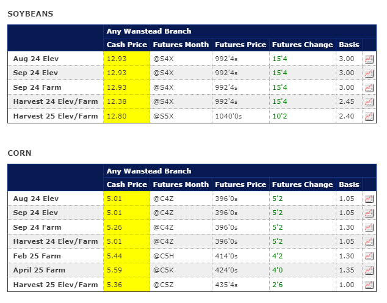Show chart for corn Sep 24 Farm

click(x=369, y=227)
